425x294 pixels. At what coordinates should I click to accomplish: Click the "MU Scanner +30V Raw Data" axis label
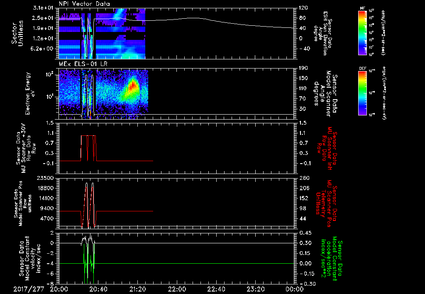coord(26,148)
